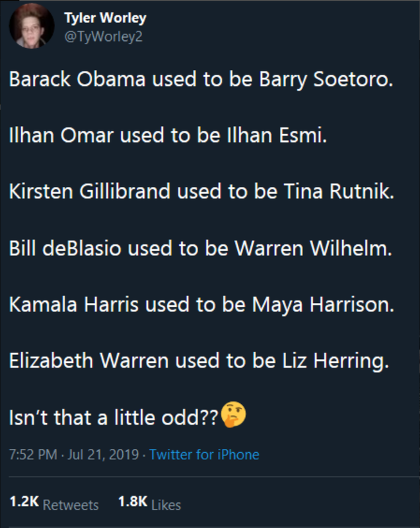420x528 pixels.
Task: View the 1.8K Likes list
Action: [149, 503]
